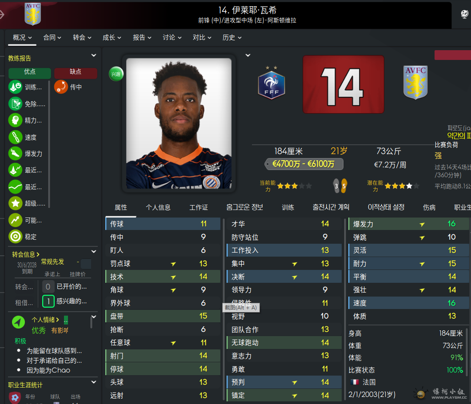Click the green 个人情绪 arrow icon
471x404 pixels.
coord(19,322)
